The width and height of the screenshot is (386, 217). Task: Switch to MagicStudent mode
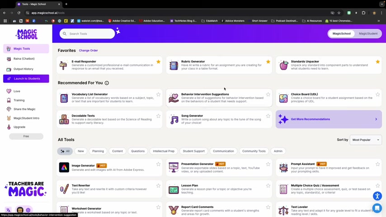point(368,33)
